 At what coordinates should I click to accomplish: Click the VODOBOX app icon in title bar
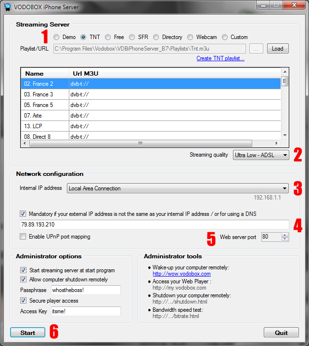[8, 7]
